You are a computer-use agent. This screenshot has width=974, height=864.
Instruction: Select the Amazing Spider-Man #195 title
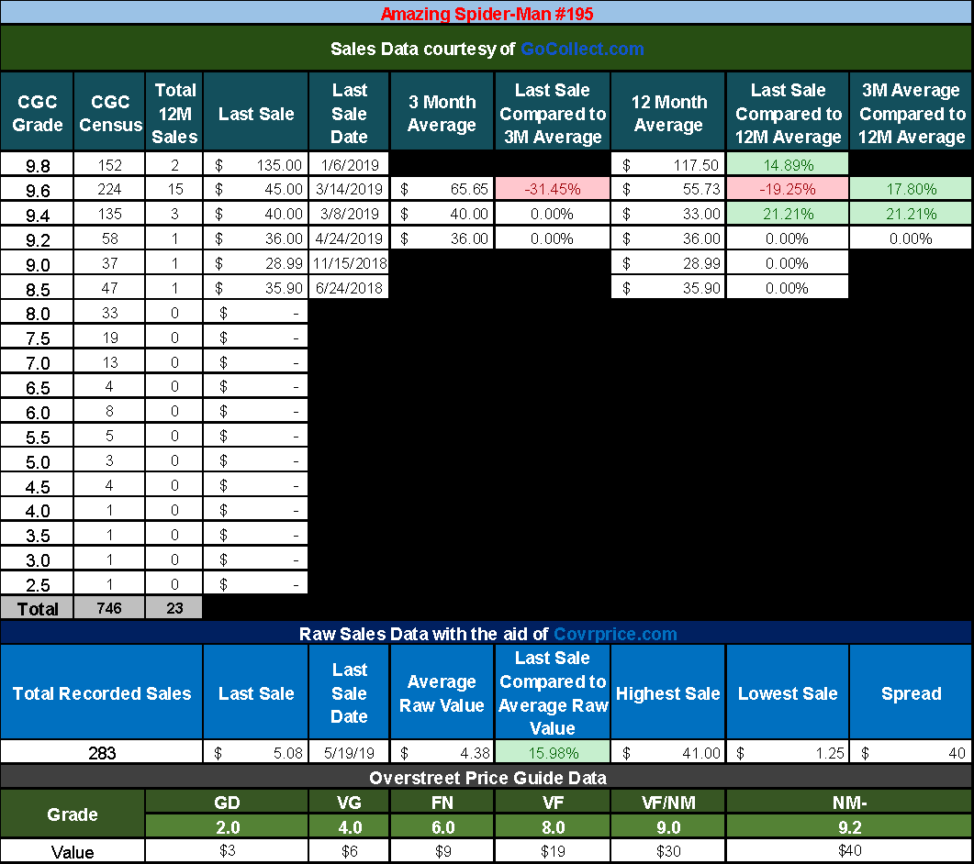coord(487,13)
